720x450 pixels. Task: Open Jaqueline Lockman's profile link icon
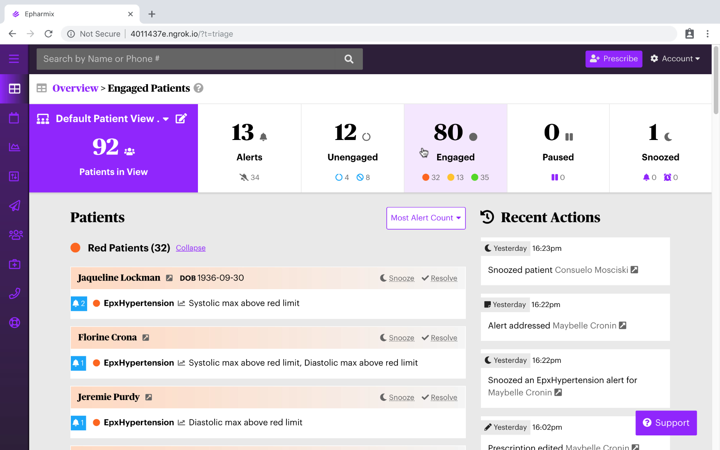click(x=169, y=278)
